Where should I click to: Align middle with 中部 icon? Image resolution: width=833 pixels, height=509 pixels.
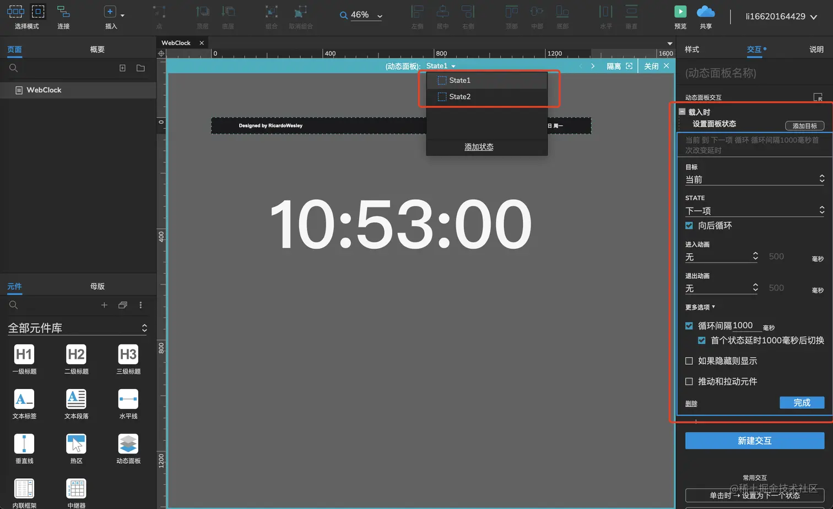pyautogui.click(x=537, y=12)
